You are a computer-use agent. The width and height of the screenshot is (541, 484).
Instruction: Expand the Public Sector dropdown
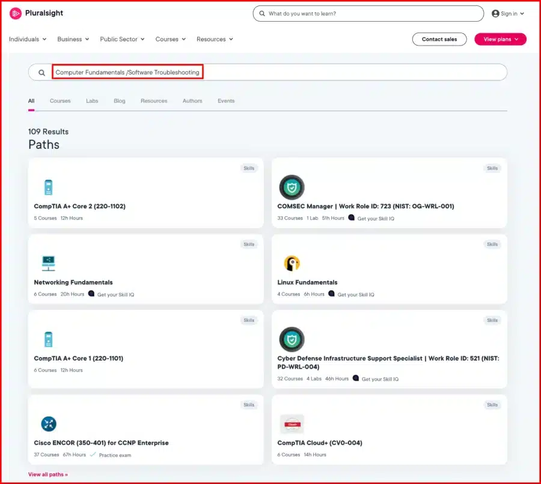point(122,38)
